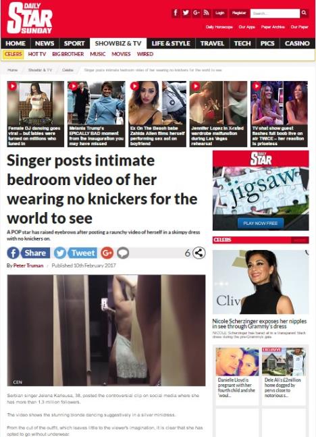Open the Nicole Scherzinger article thumbnail

(x=261, y=282)
